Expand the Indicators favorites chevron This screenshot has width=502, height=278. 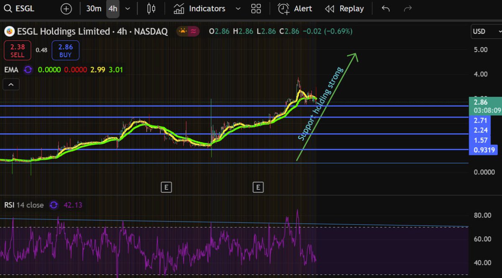238,8
